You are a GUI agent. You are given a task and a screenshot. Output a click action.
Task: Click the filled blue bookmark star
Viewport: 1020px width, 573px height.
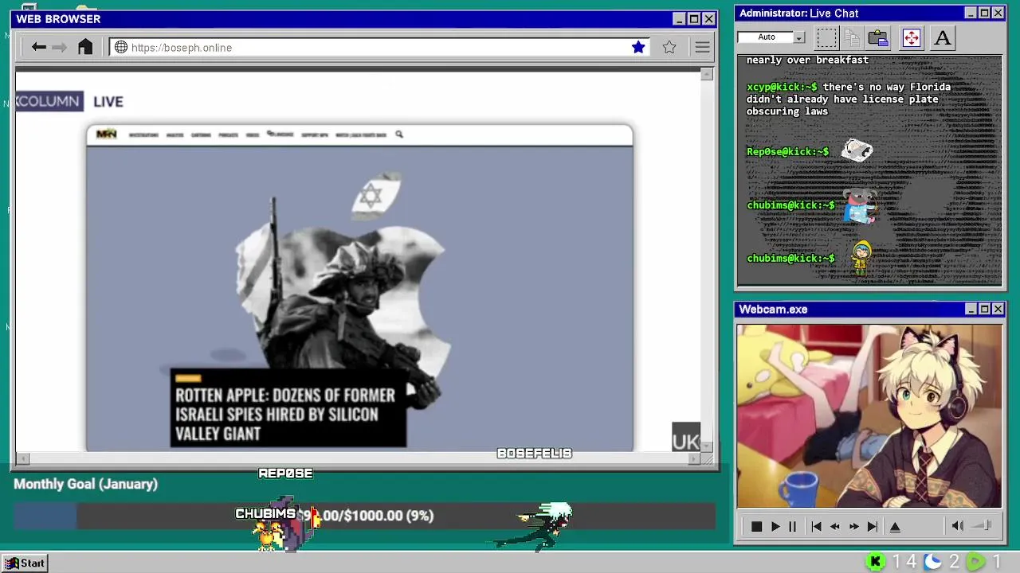[638, 48]
